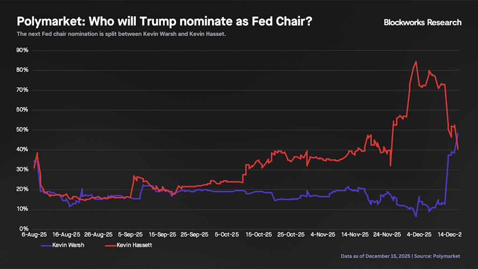The height and width of the screenshot is (269, 478).
Task: Click the Blockworks Research logo
Action: click(422, 22)
